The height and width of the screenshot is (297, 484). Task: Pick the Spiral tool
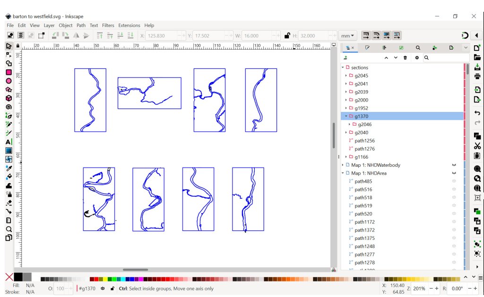9,107
